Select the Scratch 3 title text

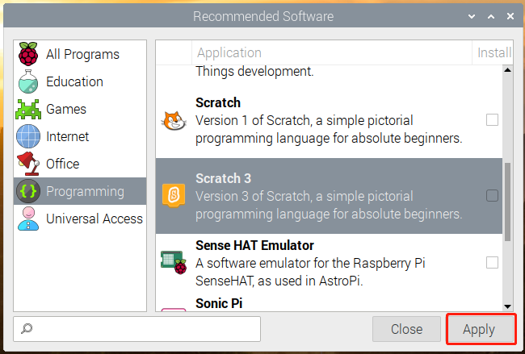[x=223, y=178]
